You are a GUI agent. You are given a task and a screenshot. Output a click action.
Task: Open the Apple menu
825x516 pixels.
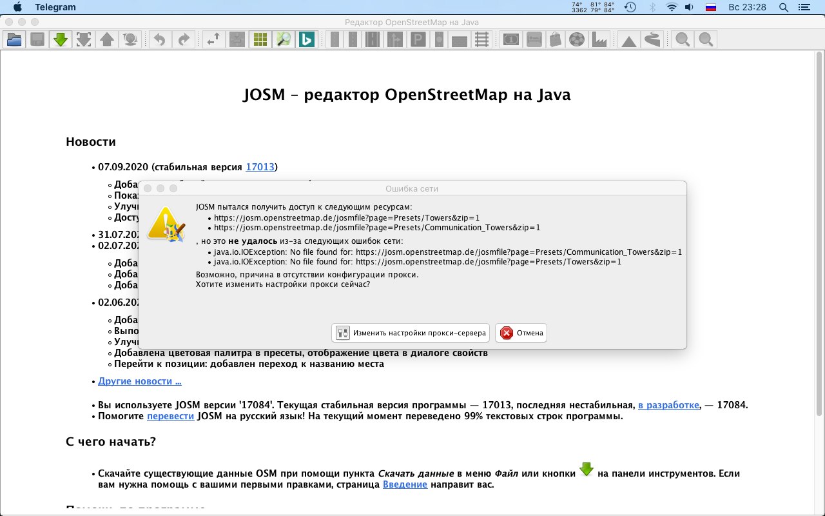coord(17,7)
